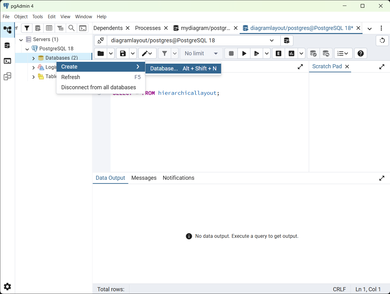Close the Scratch Pad tab

click(x=347, y=67)
